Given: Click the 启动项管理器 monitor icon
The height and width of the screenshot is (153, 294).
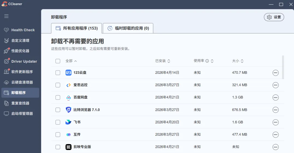Looking at the screenshot, I should [x=6, y=113].
